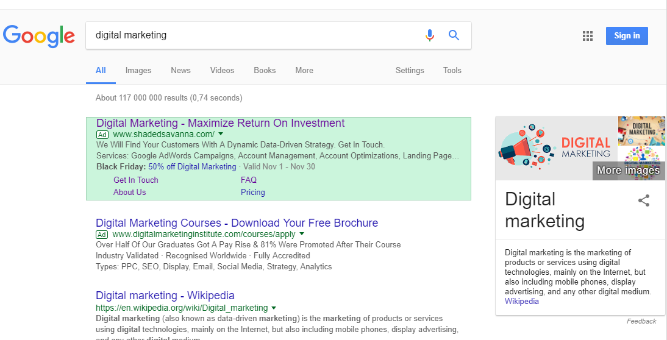This screenshot has height=340, width=667.
Task: Open the top-right Digital Marketing thumbnail
Action: [641, 131]
